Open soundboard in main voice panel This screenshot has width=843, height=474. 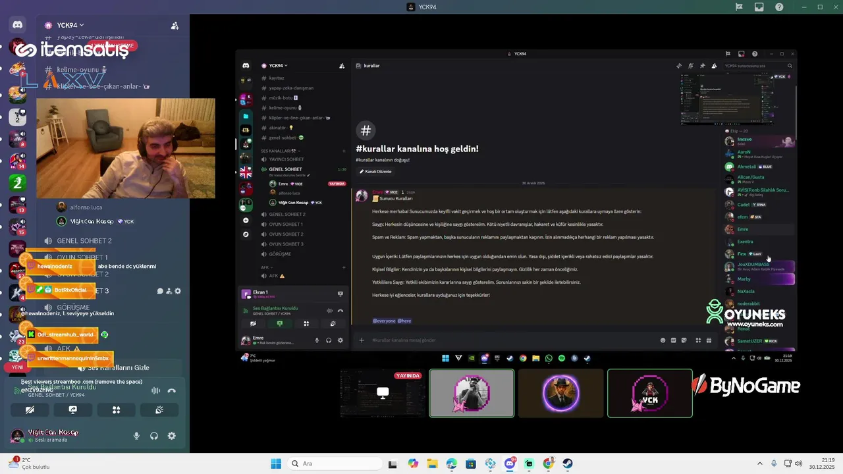(159, 409)
